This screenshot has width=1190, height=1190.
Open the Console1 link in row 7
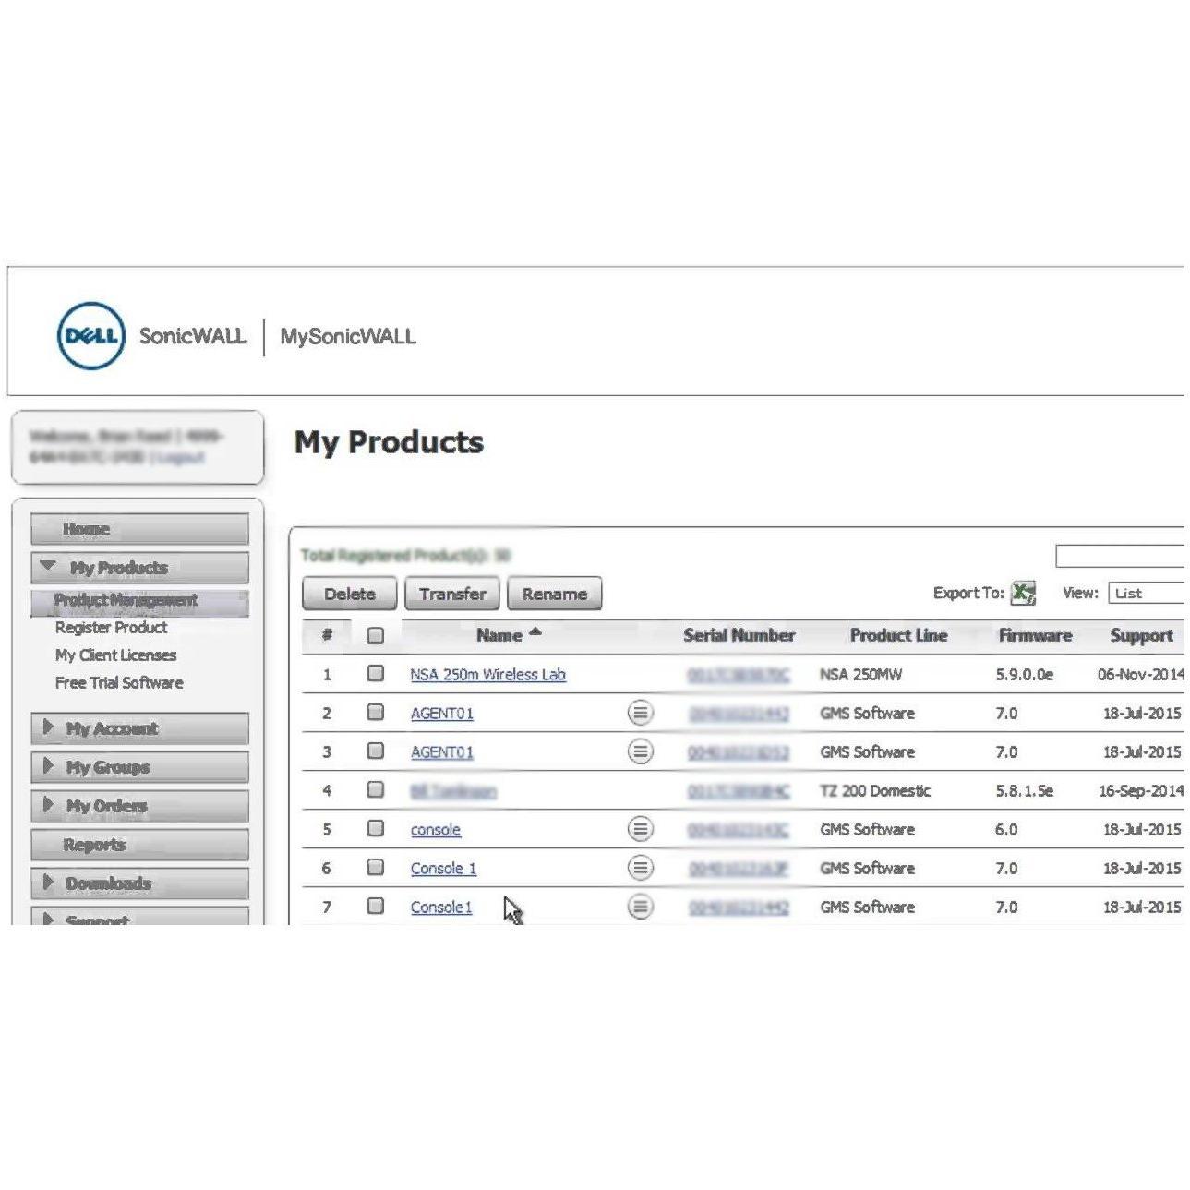[x=441, y=908]
